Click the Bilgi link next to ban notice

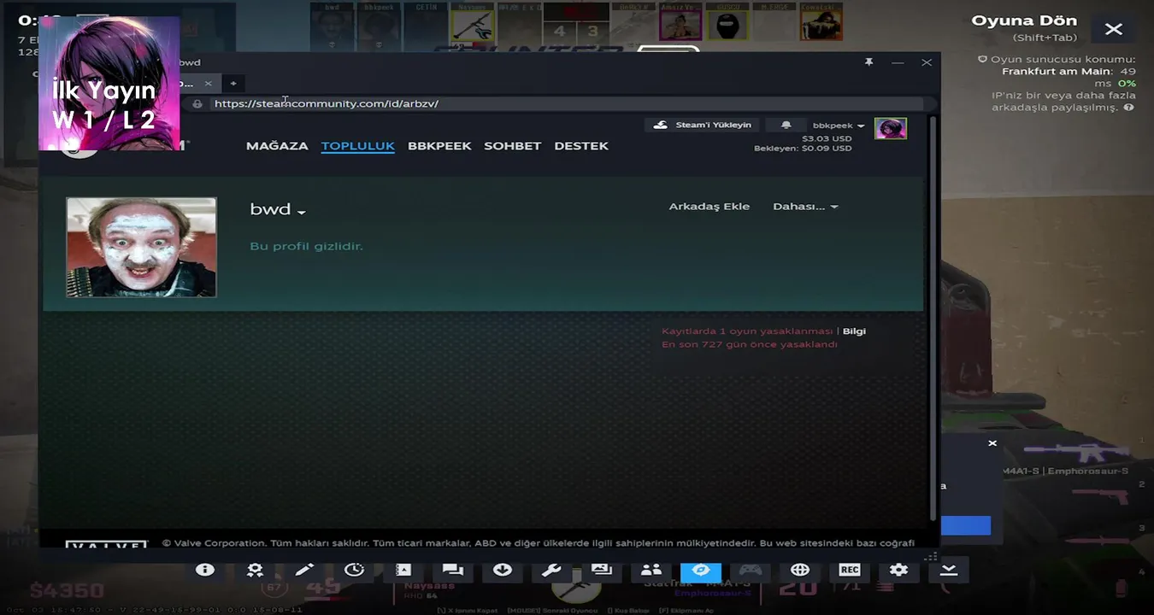pyautogui.click(x=854, y=331)
